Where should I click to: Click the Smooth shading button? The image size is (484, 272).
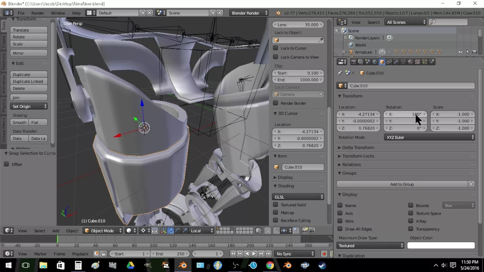pyautogui.click(x=19, y=122)
